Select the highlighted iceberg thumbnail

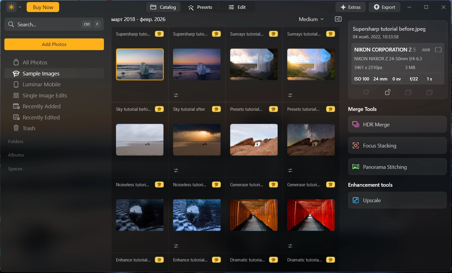(140, 64)
